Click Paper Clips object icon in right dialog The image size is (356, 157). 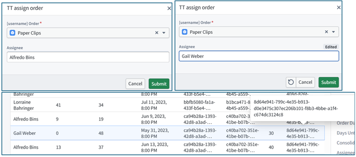click(x=185, y=32)
